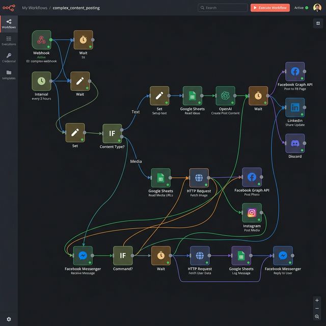Image resolution: width=326 pixels, height=326 pixels.
Task: Select the Content Type? IF node
Action: click(x=112, y=133)
